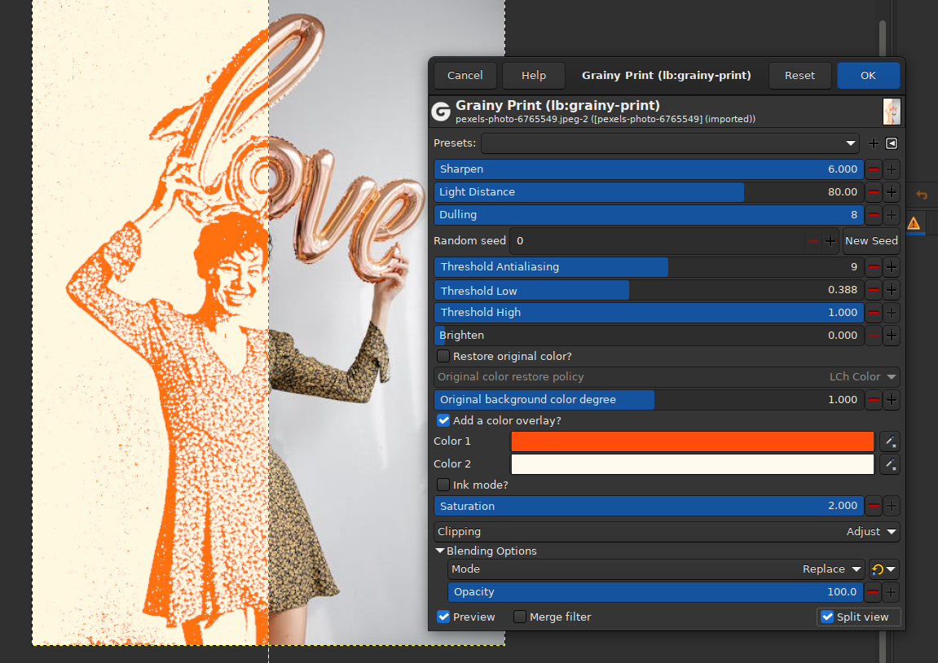The image size is (938, 663).
Task: Open Original color restore policy dropdown
Action: (667, 376)
